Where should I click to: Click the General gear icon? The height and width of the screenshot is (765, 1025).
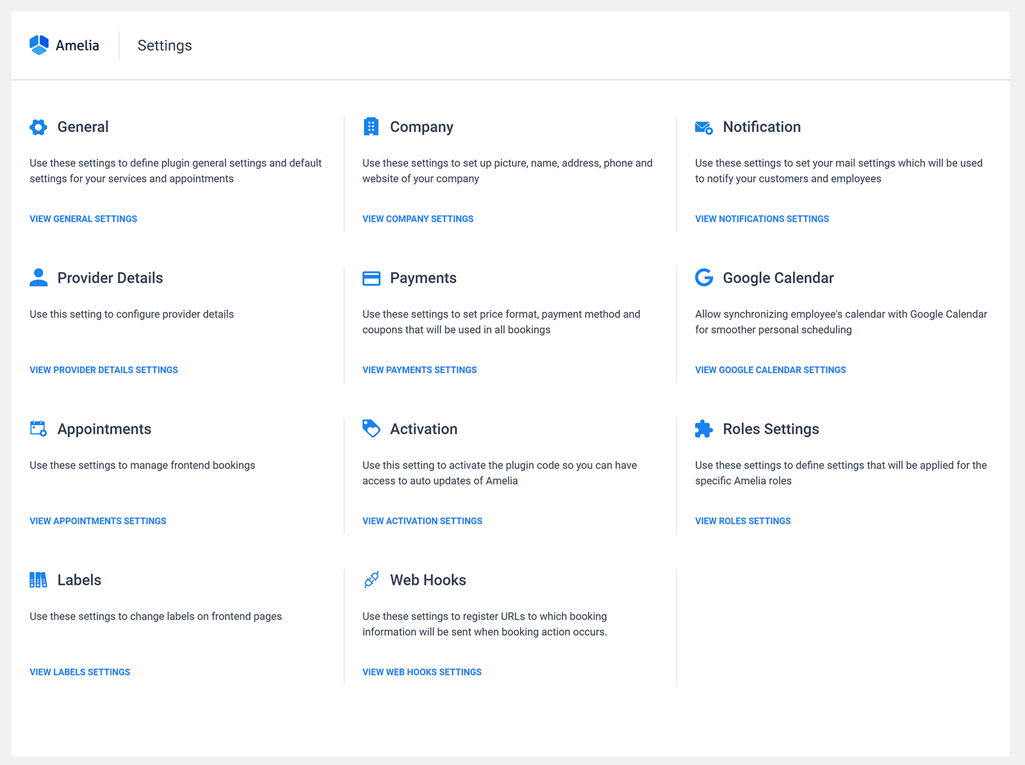click(38, 127)
